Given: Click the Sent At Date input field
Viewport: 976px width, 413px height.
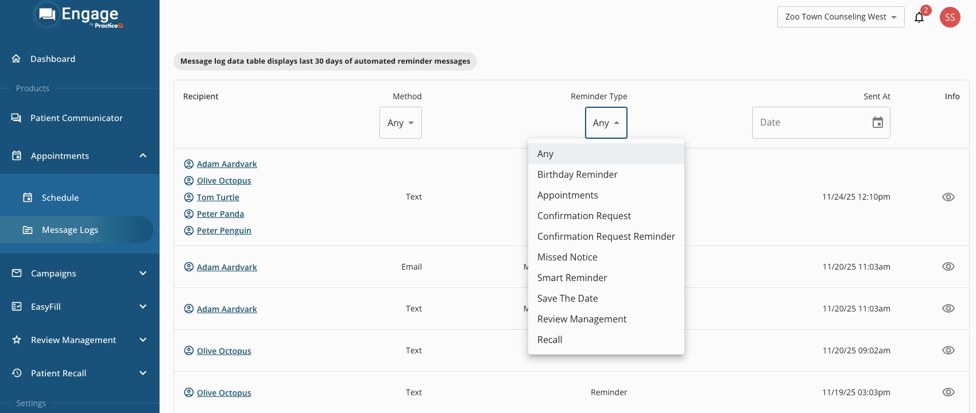Looking at the screenshot, I should 810,122.
